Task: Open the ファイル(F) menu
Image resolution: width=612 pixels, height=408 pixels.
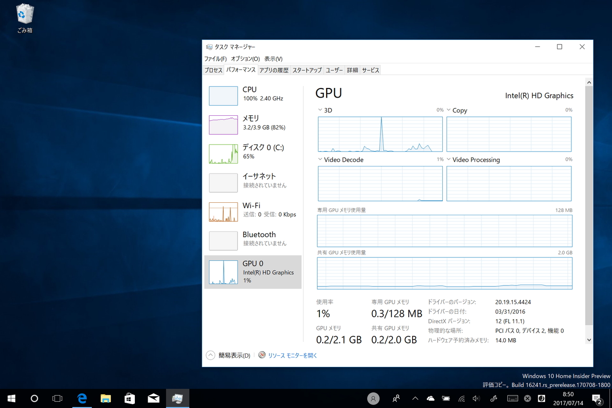Action: point(216,59)
